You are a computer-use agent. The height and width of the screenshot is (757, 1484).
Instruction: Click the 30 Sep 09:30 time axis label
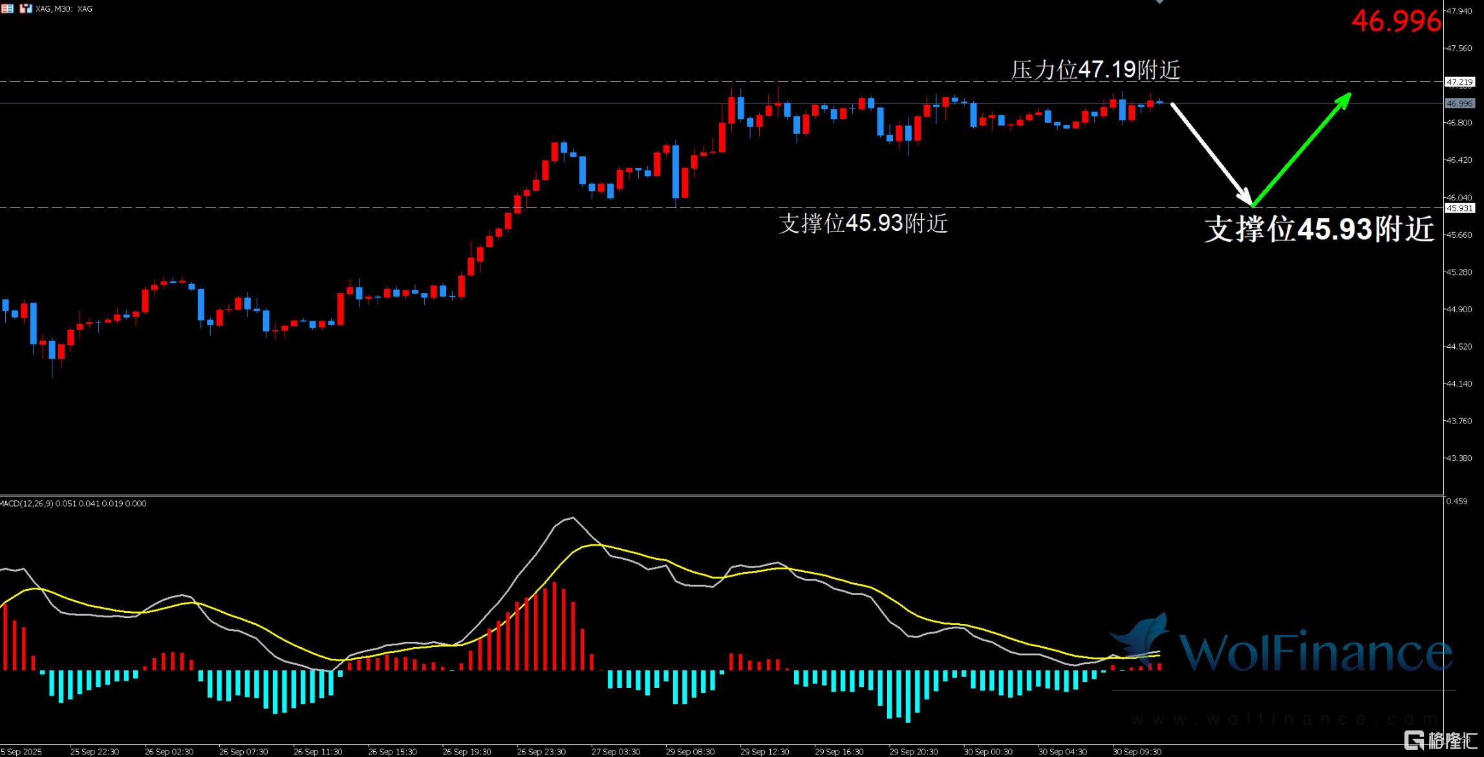[1136, 752]
